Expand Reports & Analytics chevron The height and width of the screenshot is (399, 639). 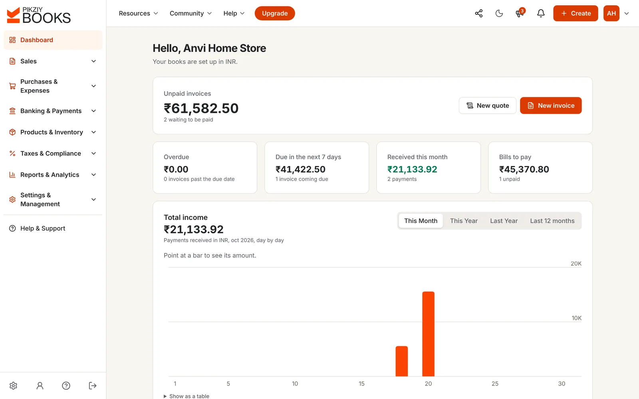coord(94,175)
